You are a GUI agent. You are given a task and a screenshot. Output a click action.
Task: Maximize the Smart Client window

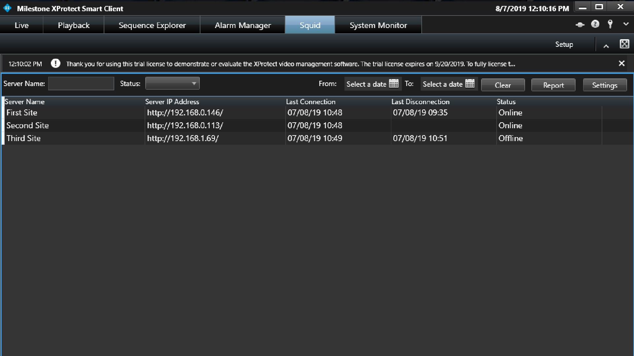599,7
